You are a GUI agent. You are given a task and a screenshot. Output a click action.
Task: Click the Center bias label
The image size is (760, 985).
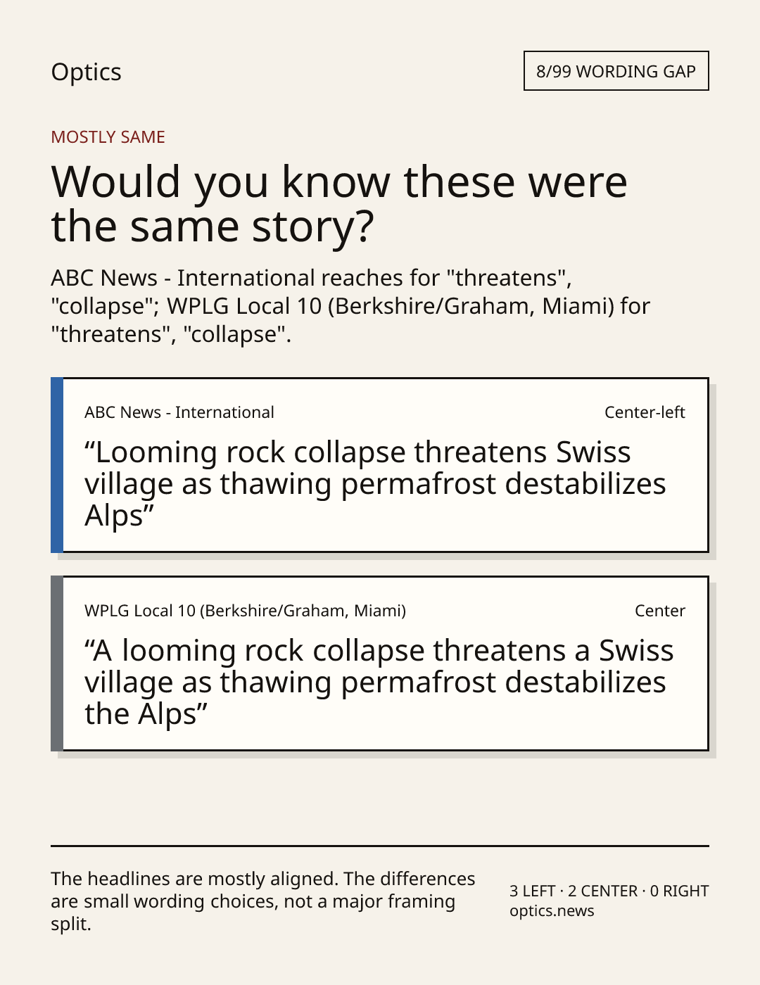point(660,611)
